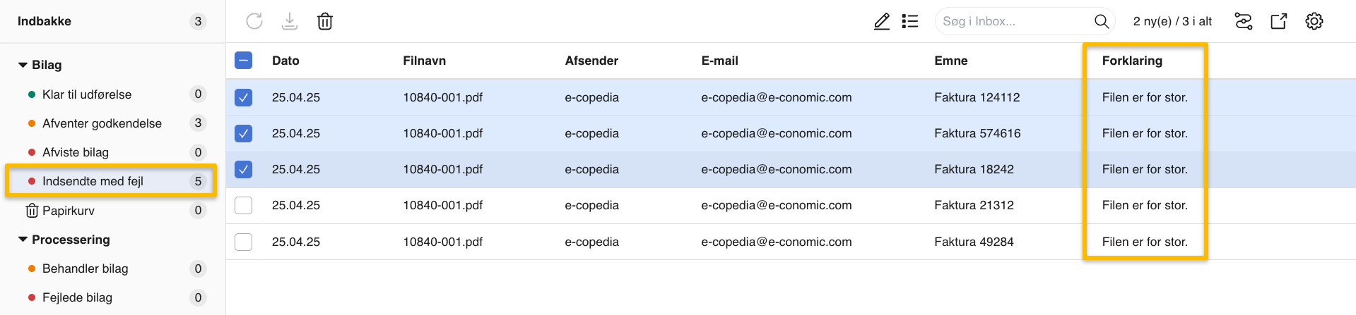Open the Papirkurv folder

point(68,211)
